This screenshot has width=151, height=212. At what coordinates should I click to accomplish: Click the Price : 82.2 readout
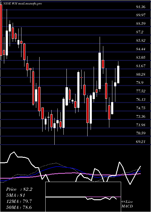pos(19,189)
